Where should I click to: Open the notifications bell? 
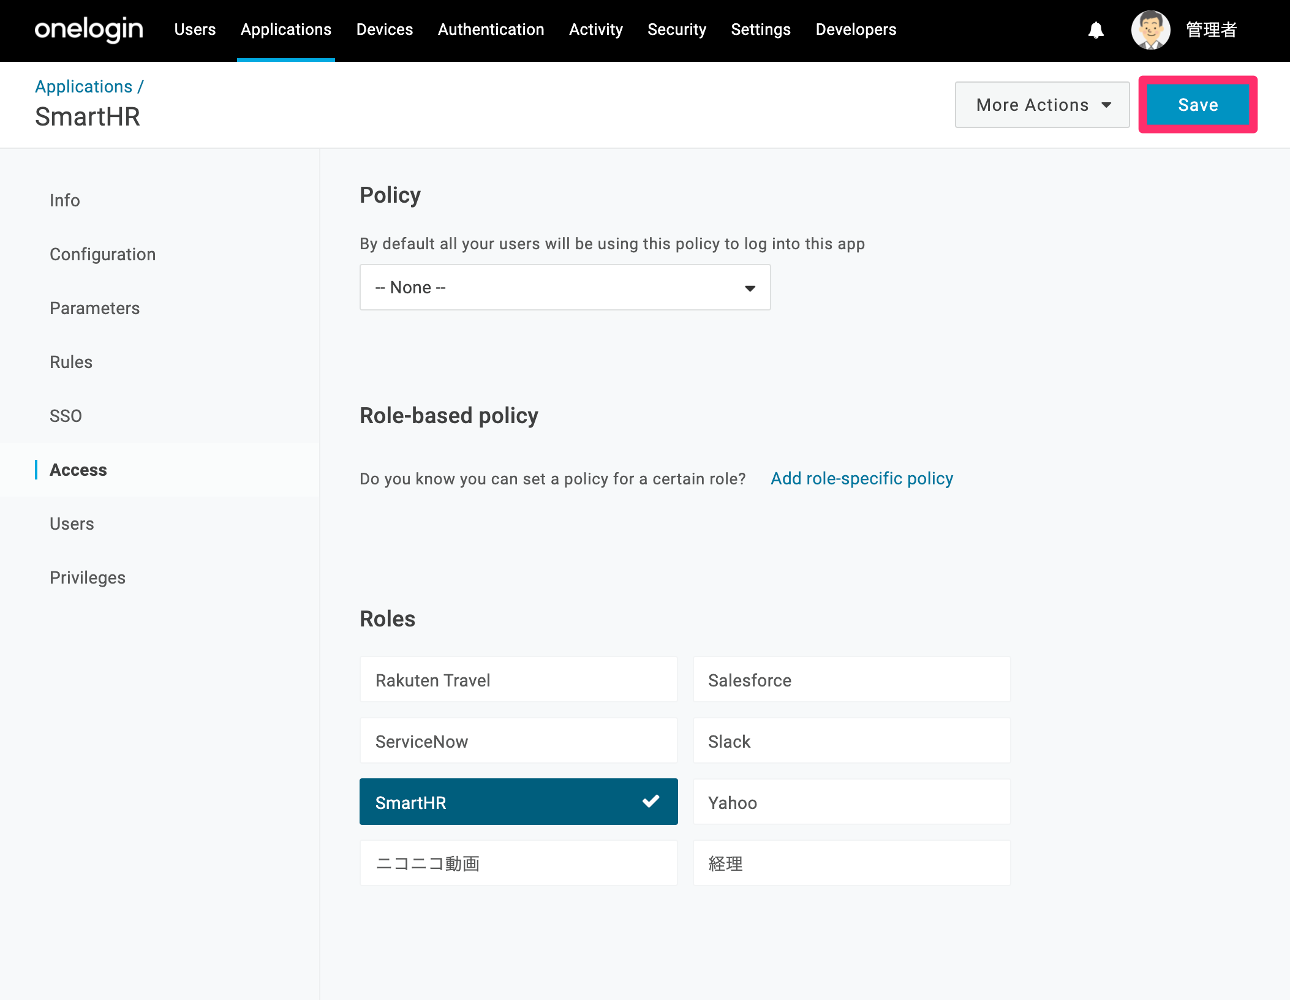[1096, 29]
